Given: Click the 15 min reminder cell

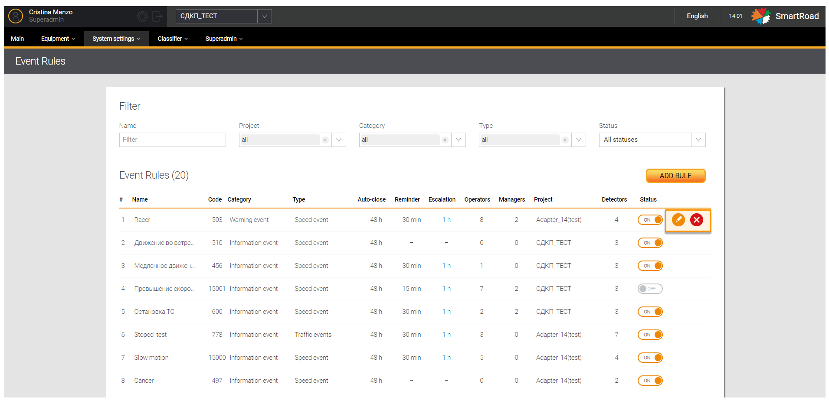Looking at the screenshot, I should (412, 289).
